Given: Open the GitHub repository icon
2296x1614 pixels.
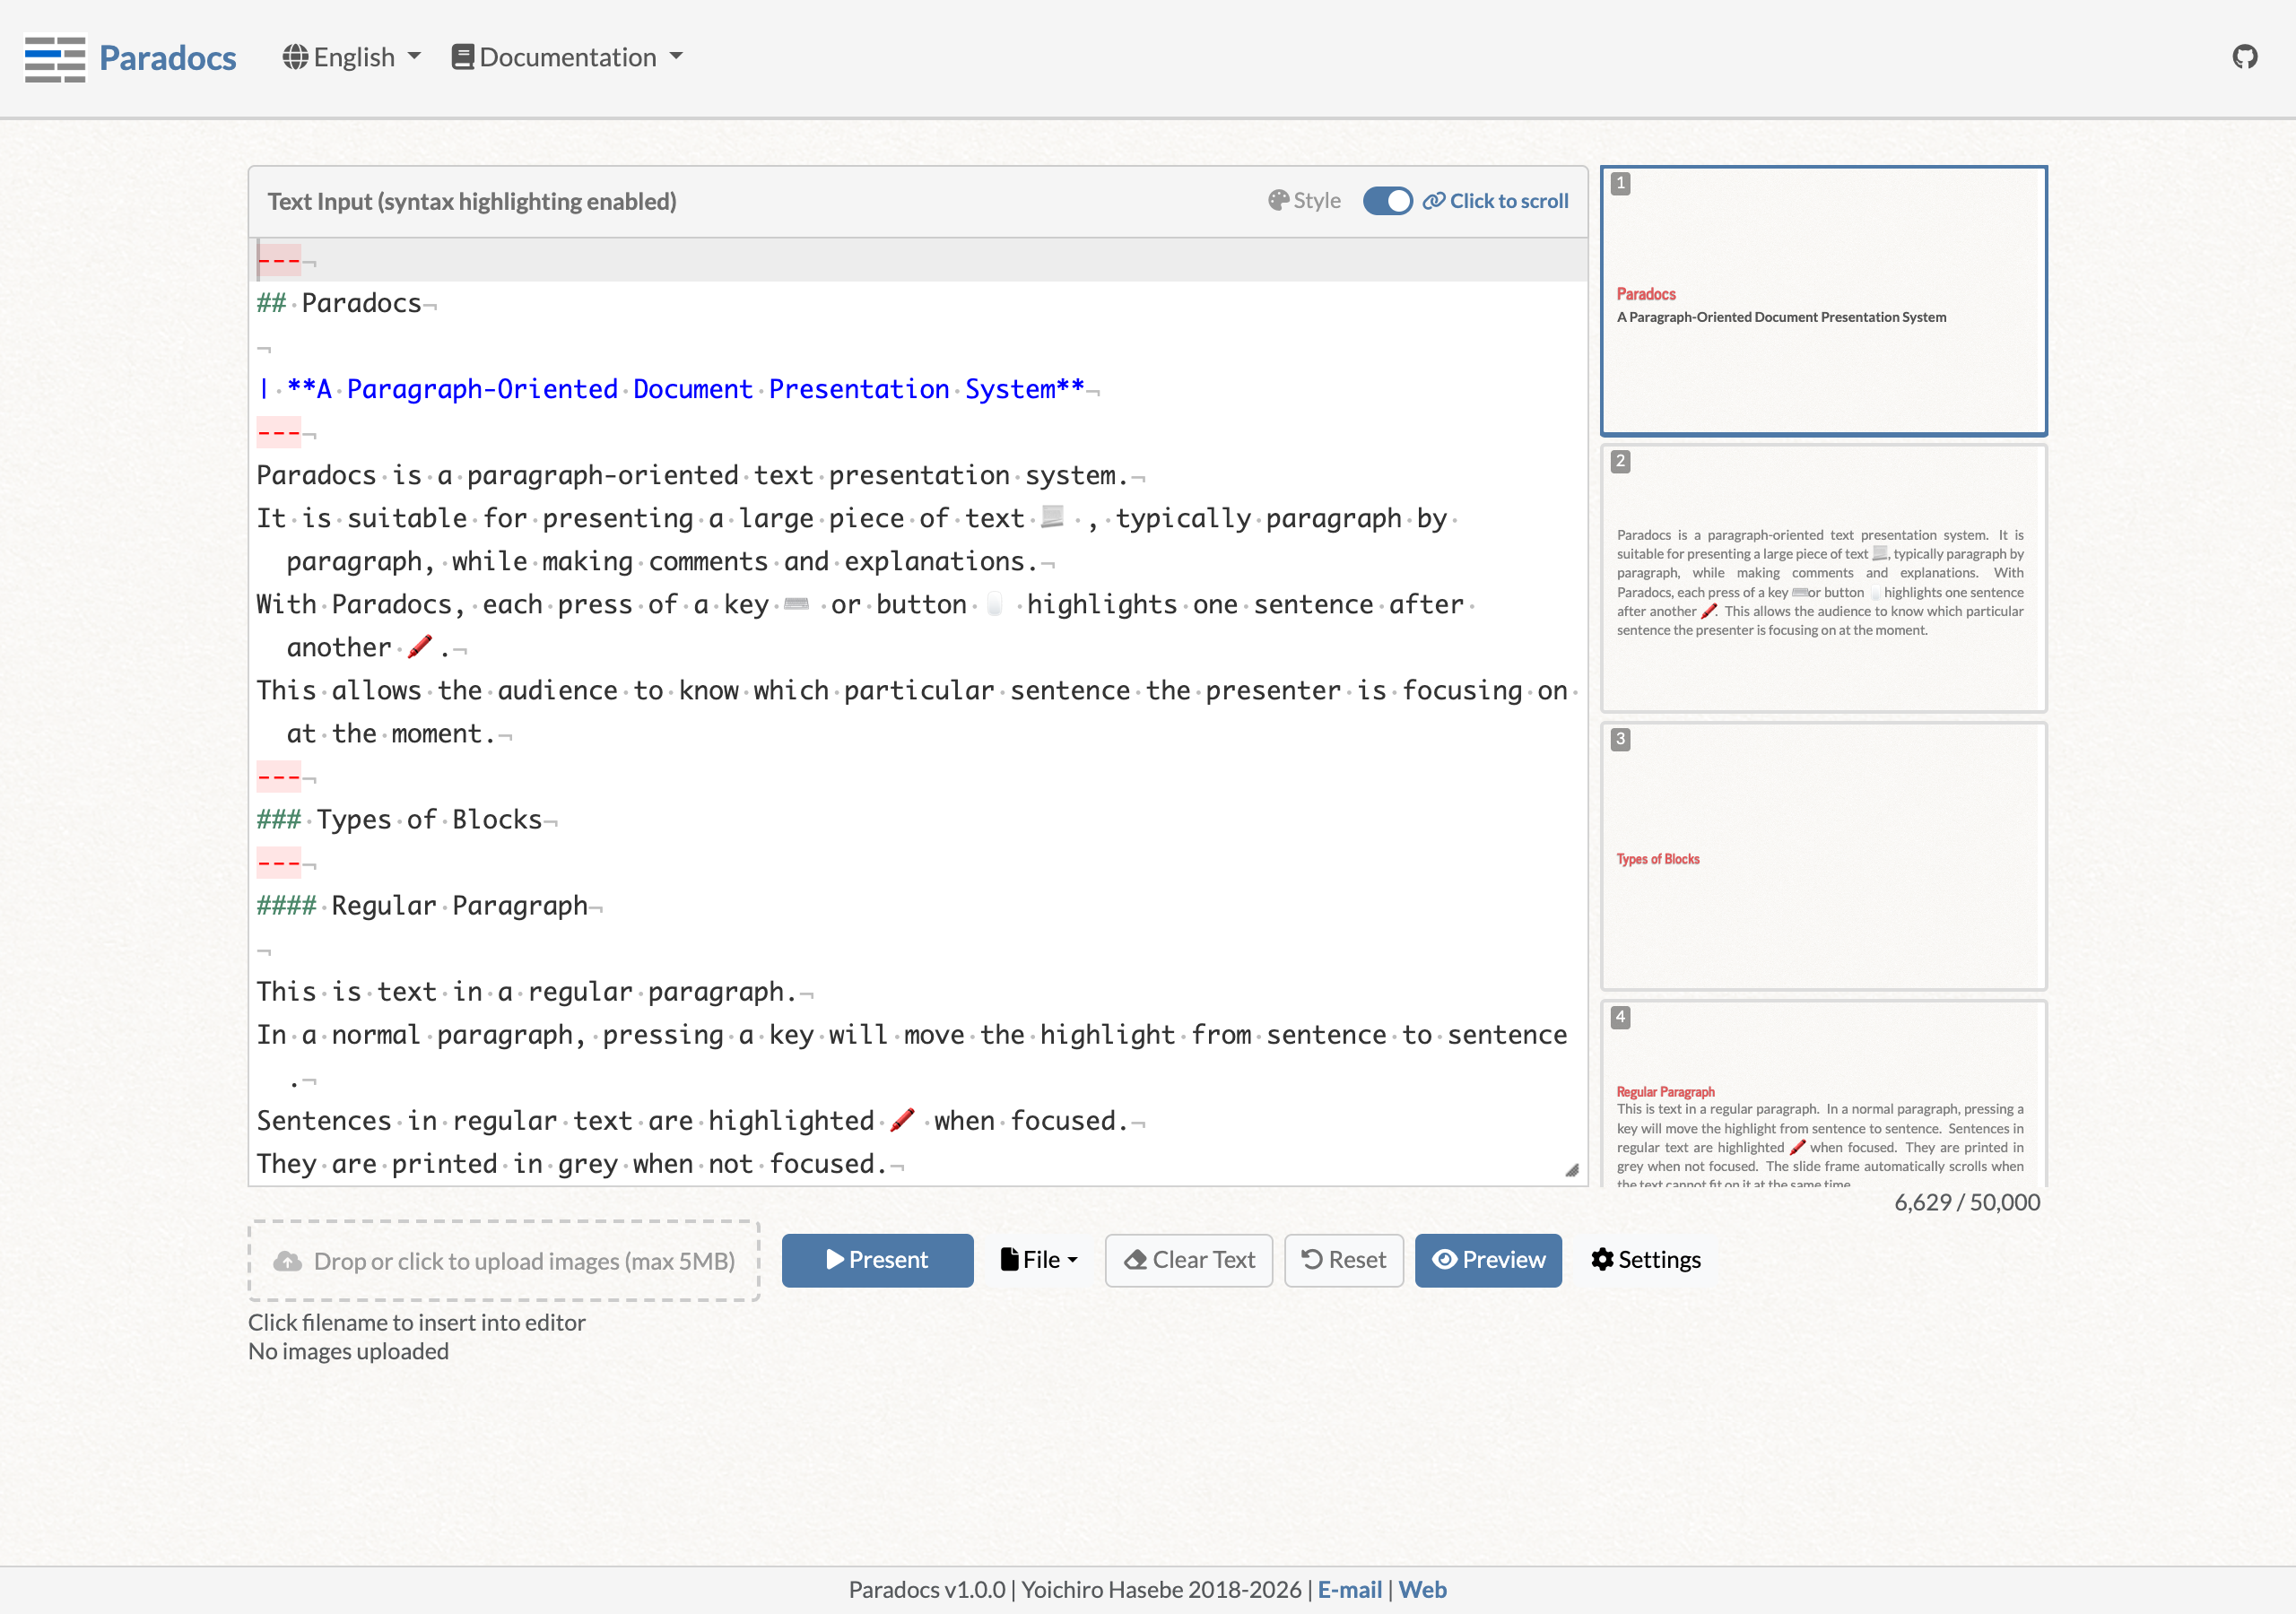Looking at the screenshot, I should tap(2244, 57).
